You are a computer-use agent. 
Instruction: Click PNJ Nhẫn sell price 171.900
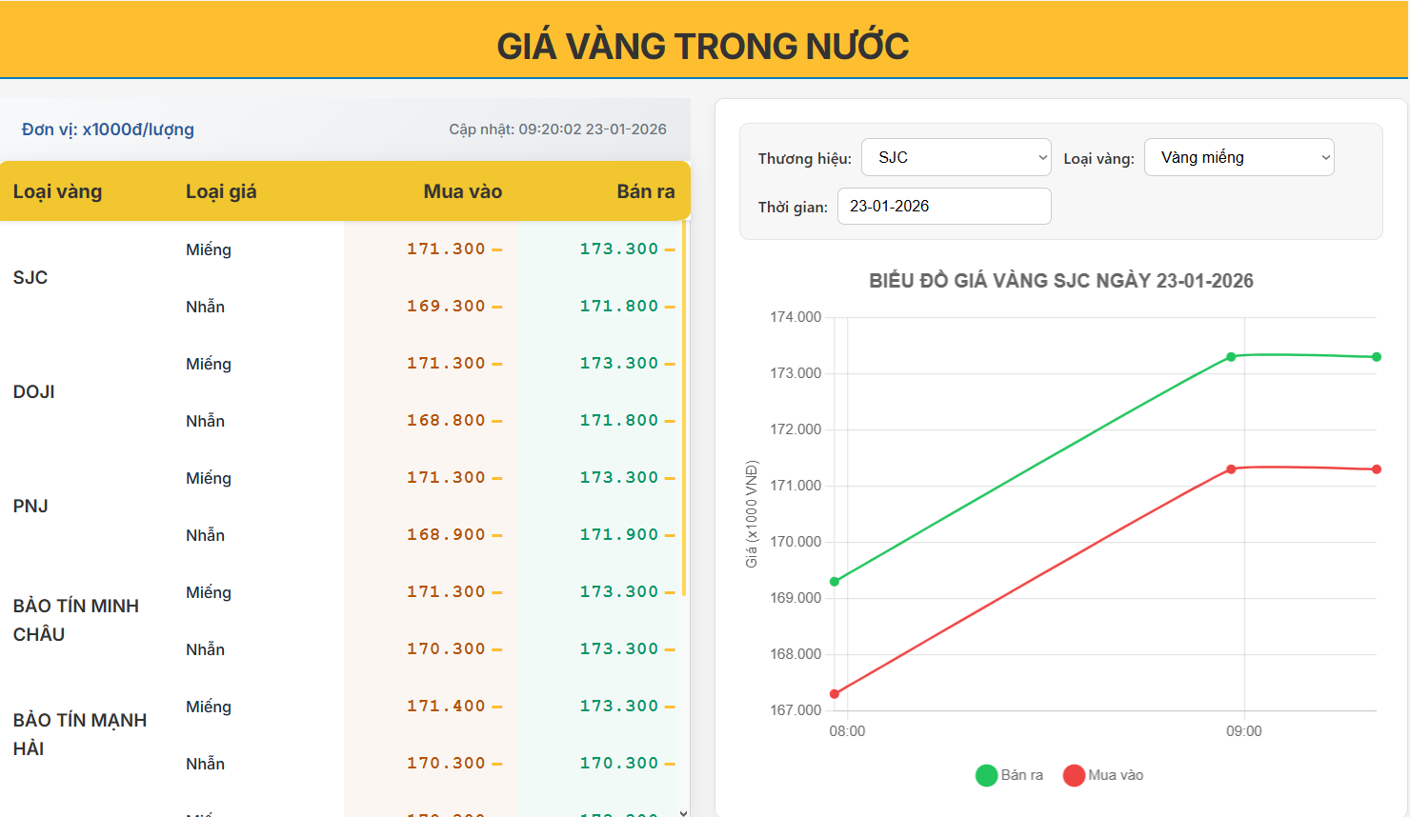click(x=619, y=534)
